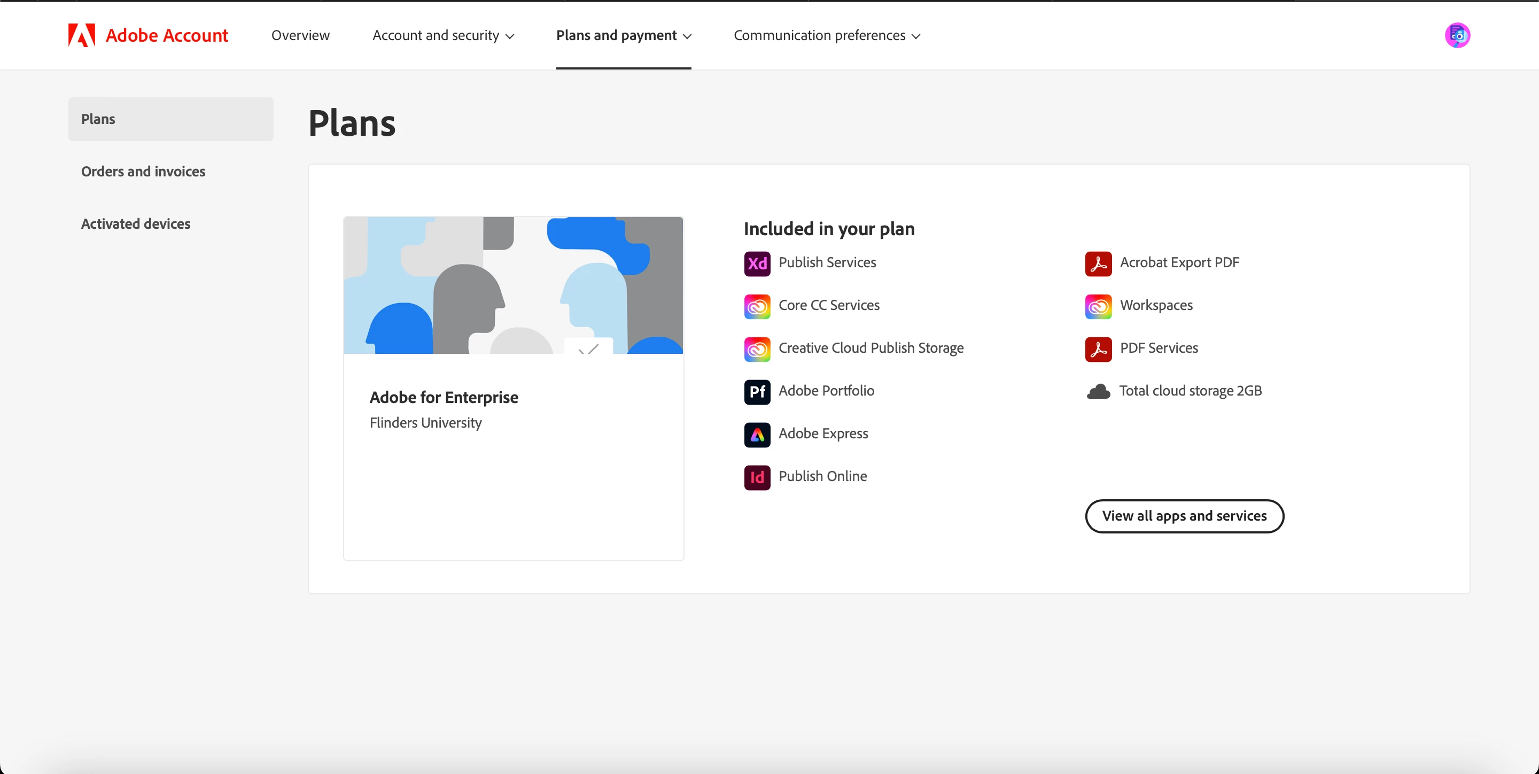Click the PDF Services Acrobat icon

coord(1098,349)
